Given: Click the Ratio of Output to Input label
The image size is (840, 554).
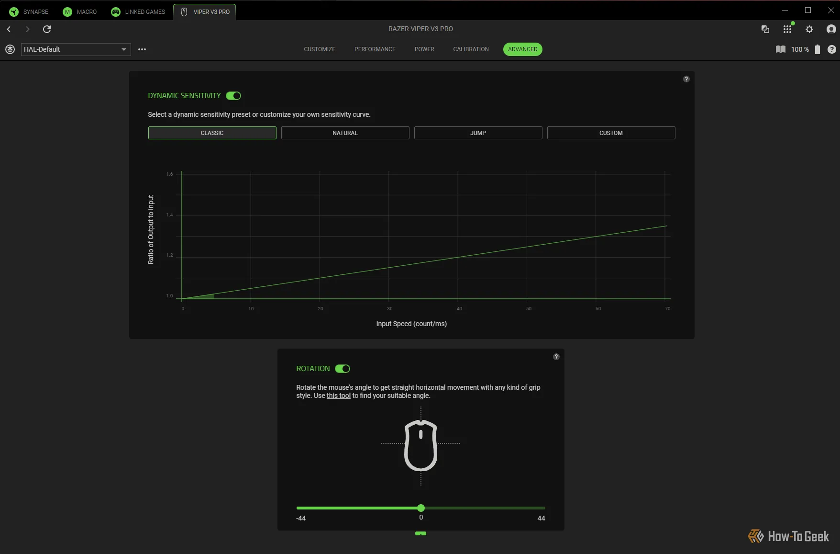Looking at the screenshot, I should click(x=151, y=229).
